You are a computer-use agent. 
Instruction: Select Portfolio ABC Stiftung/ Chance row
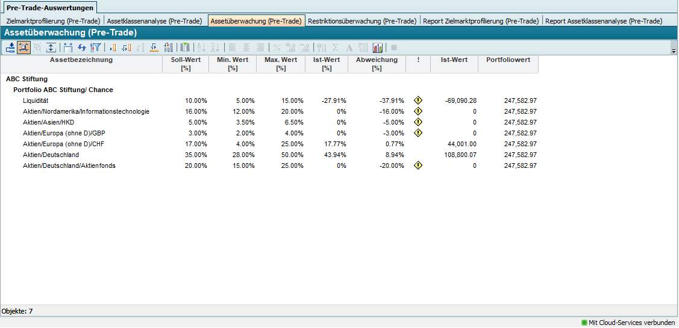(63, 90)
